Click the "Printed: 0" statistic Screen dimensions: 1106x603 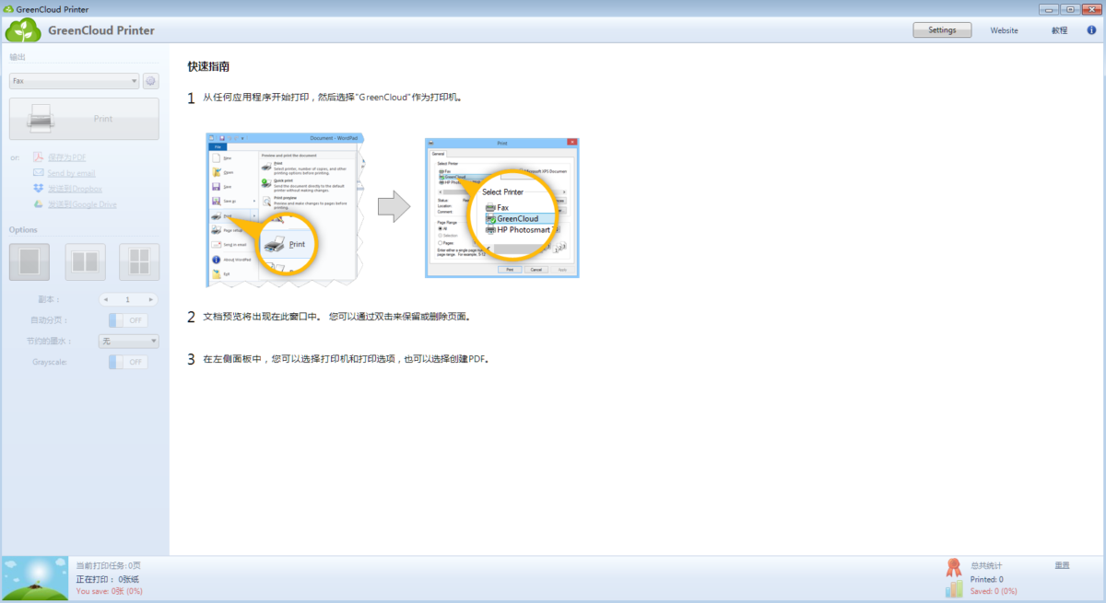(x=987, y=579)
